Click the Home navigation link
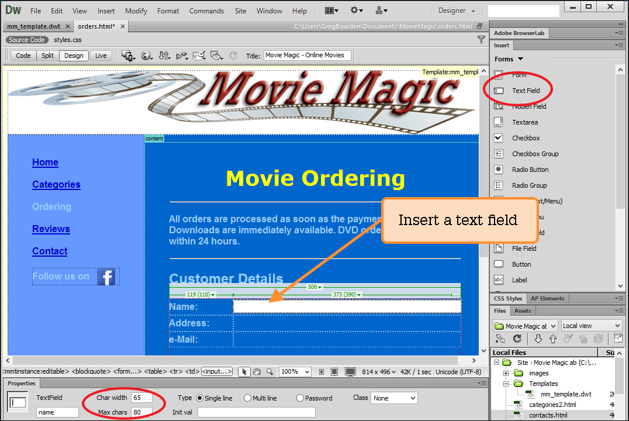Viewport: 629px width, 421px height. click(46, 162)
